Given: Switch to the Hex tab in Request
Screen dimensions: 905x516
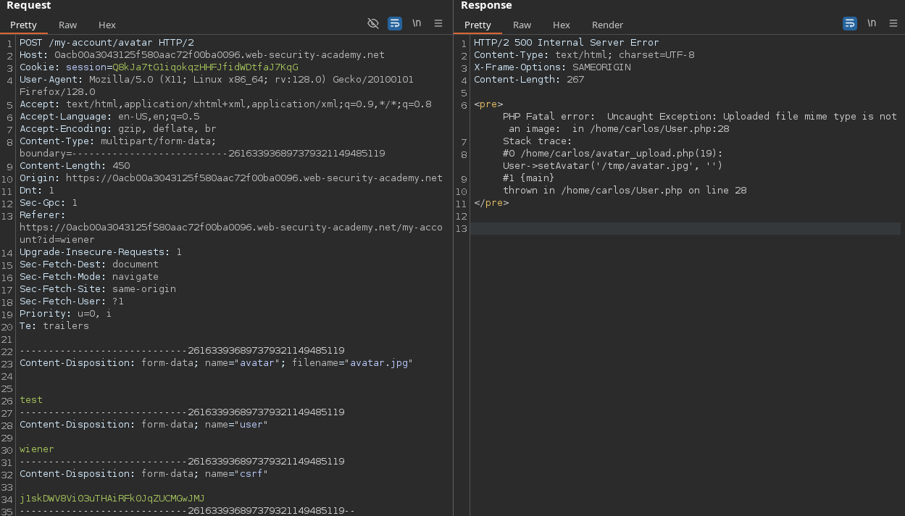Looking at the screenshot, I should coord(107,25).
